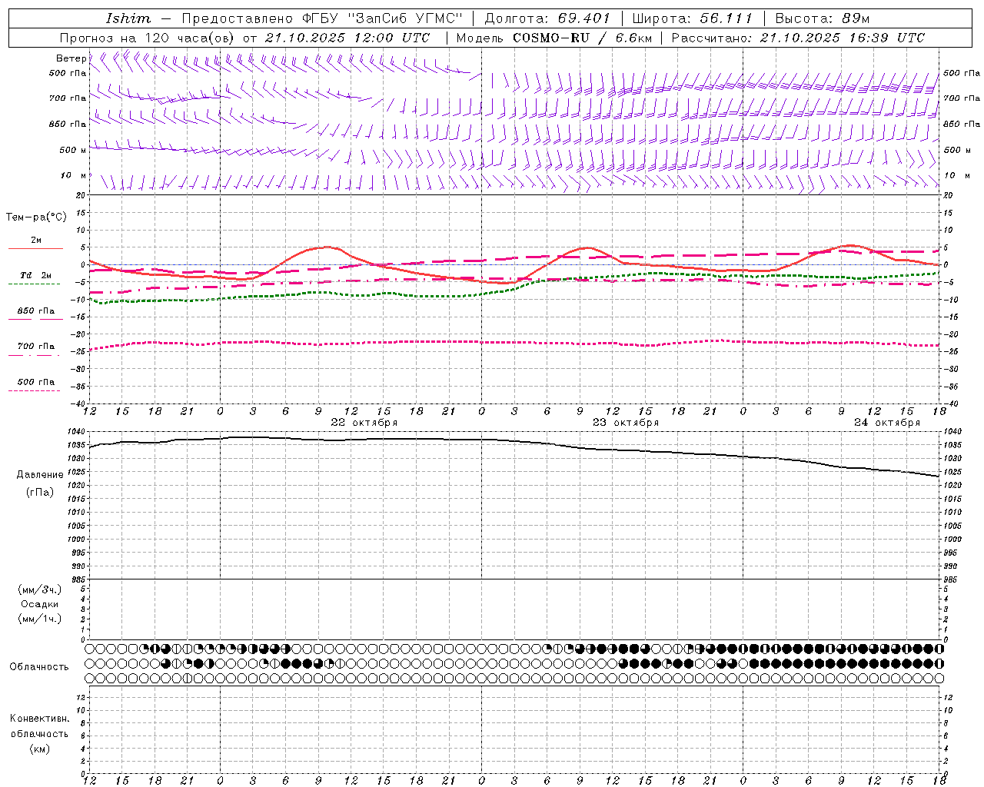Screen dimensions: 984x787
Task: Click the right-side "1025" pressure axis value
Action: click(x=952, y=472)
